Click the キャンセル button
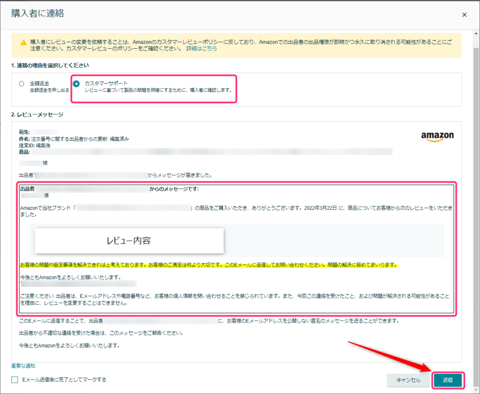The height and width of the screenshot is (394, 480). [x=408, y=380]
